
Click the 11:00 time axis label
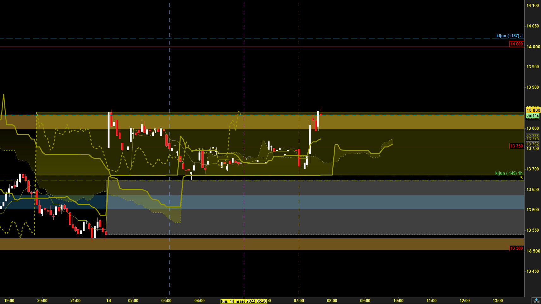click(431, 301)
